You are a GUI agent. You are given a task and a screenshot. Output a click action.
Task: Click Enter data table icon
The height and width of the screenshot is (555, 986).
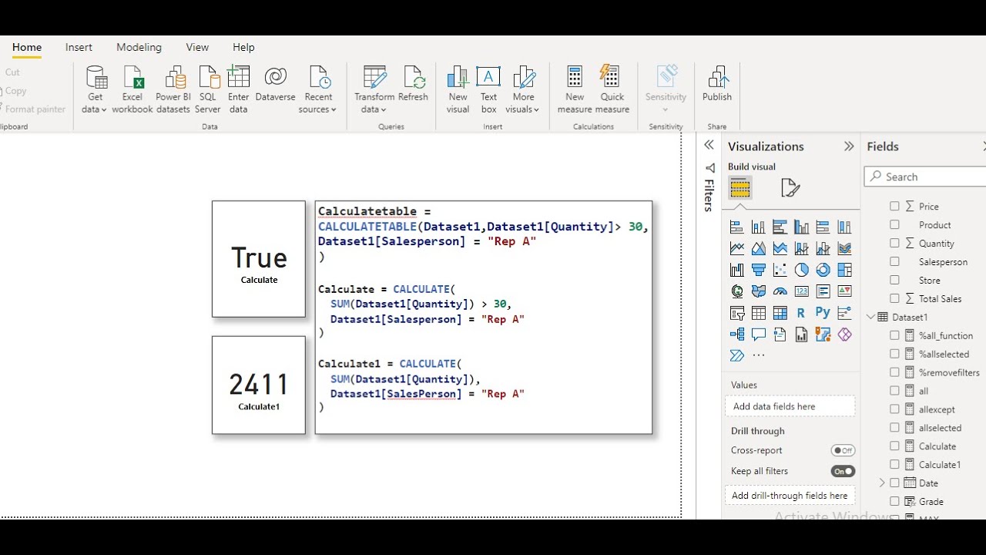pyautogui.click(x=239, y=77)
